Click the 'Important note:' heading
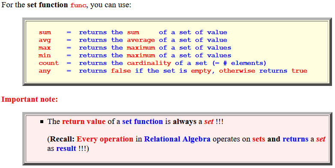The image size is (335, 168). click(x=30, y=99)
